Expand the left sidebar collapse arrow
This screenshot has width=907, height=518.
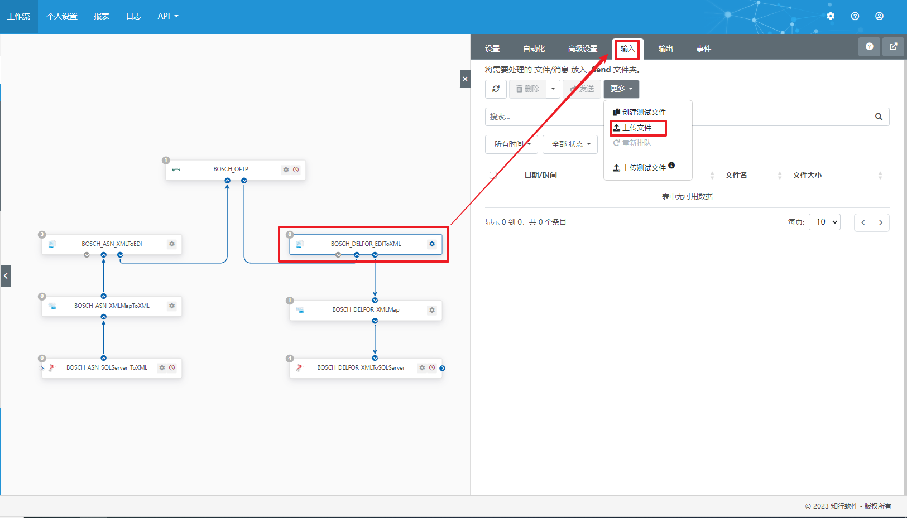tap(6, 276)
